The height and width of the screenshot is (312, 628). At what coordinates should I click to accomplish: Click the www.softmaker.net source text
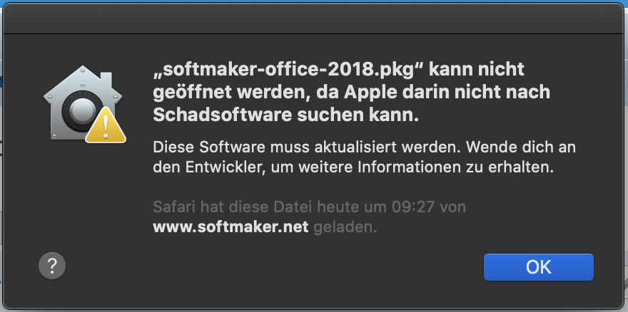click(x=231, y=227)
